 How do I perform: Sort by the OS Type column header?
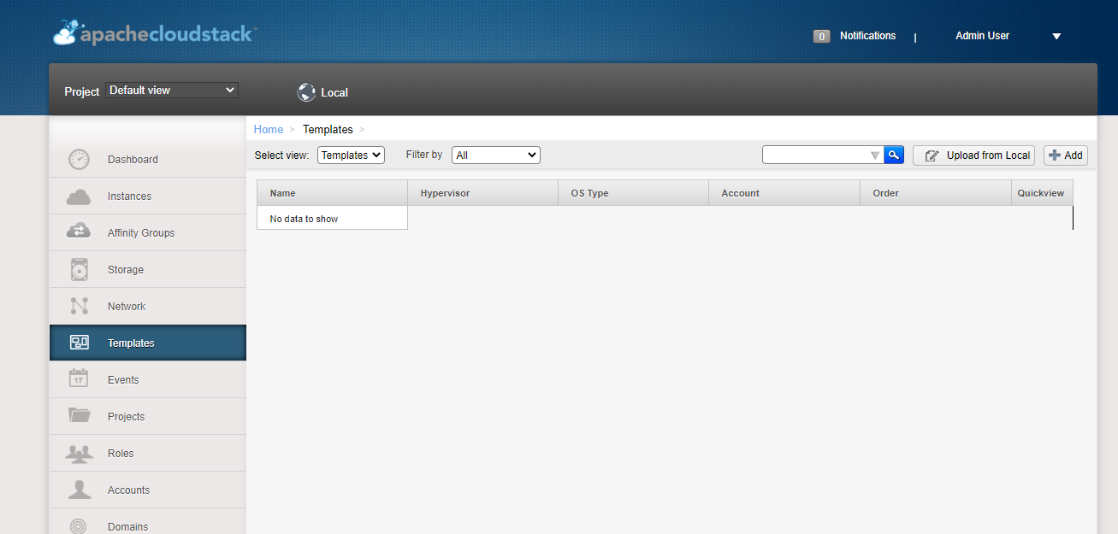tap(634, 193)
